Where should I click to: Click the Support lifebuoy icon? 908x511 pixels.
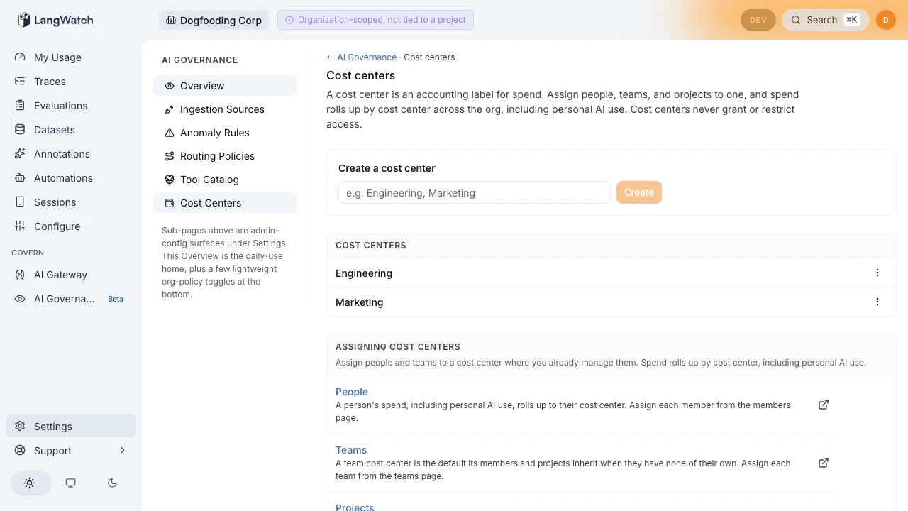pyautogui.click(x=20, y=451)
